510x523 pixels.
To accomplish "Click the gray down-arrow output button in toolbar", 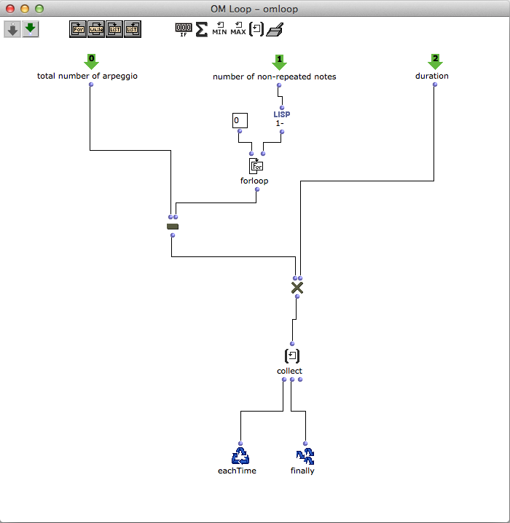I will point(12,29).
